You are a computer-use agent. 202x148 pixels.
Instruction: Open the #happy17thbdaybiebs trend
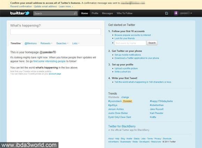[x=161, y=101]
